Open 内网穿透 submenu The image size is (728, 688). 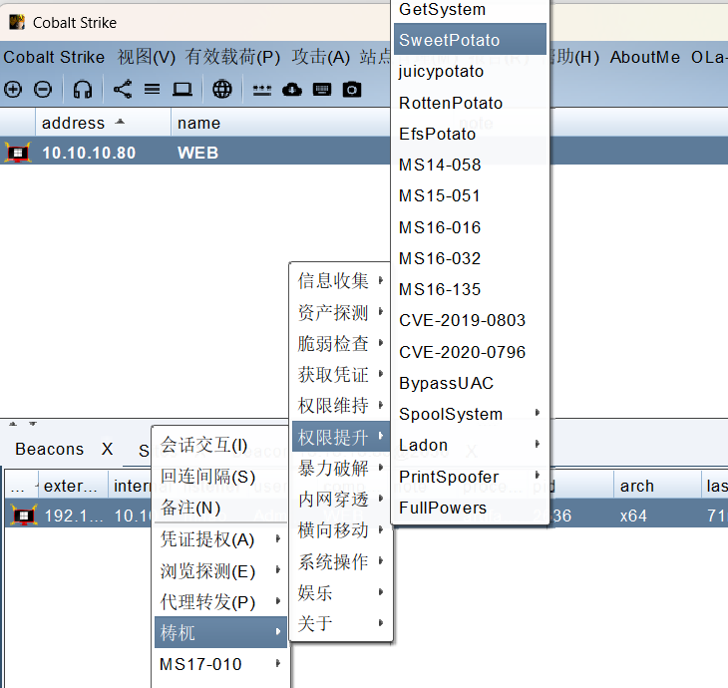coord(341,500)
